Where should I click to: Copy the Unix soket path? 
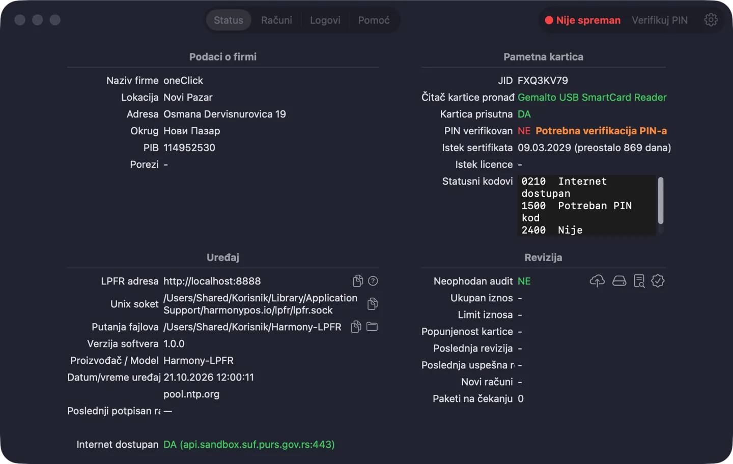pos(373,304)
